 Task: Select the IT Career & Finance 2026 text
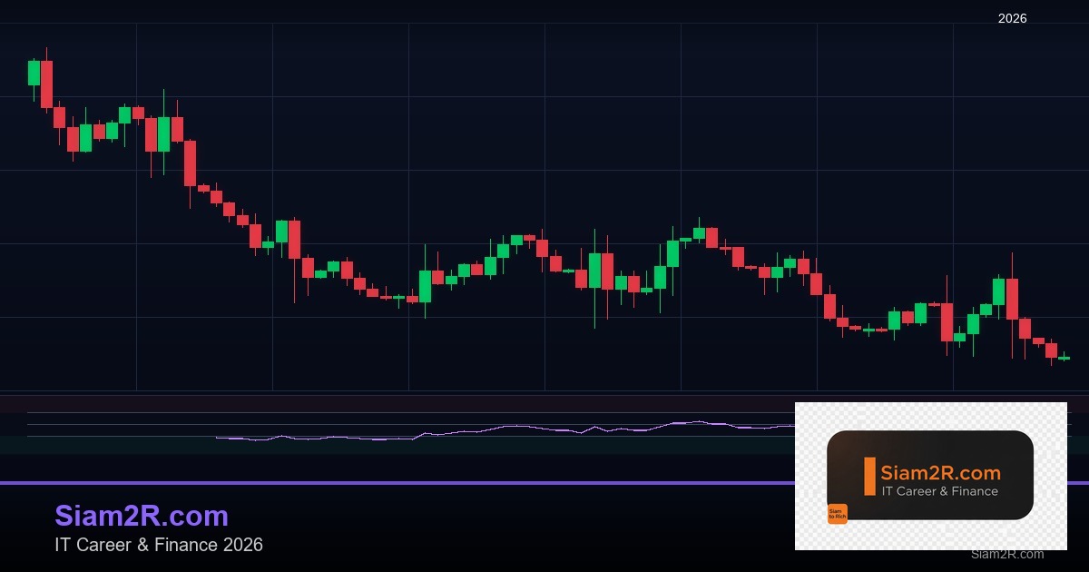coord(159,546)
